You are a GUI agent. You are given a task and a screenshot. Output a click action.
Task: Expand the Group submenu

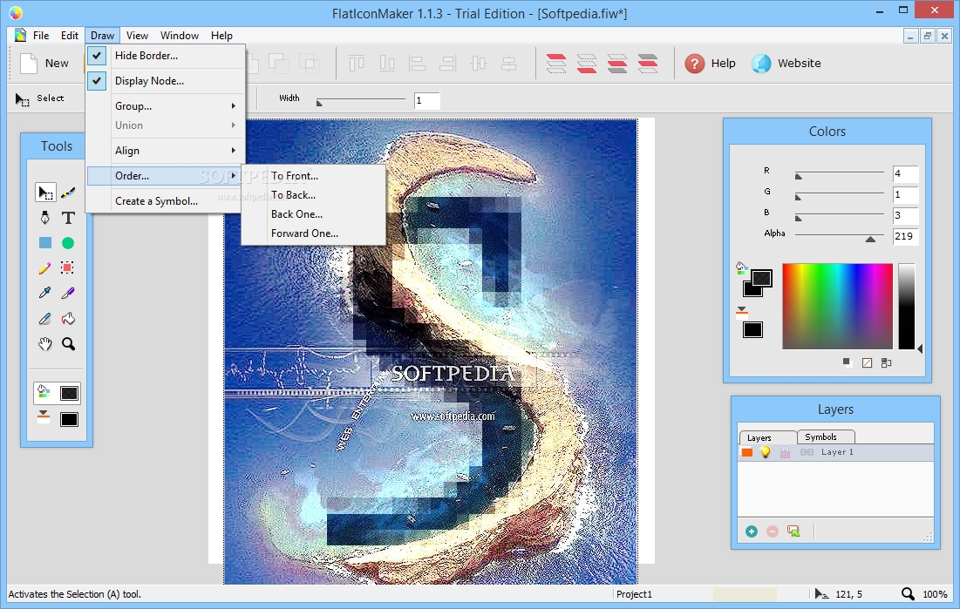click(166, 106)
